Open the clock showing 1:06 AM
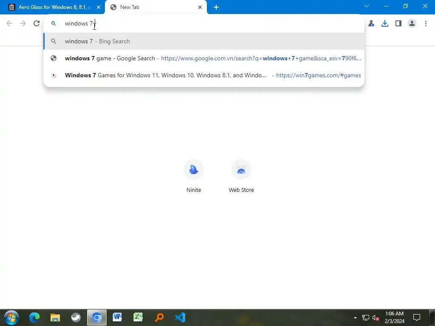This screenshot has height=326, width=435. click(394, 318)
